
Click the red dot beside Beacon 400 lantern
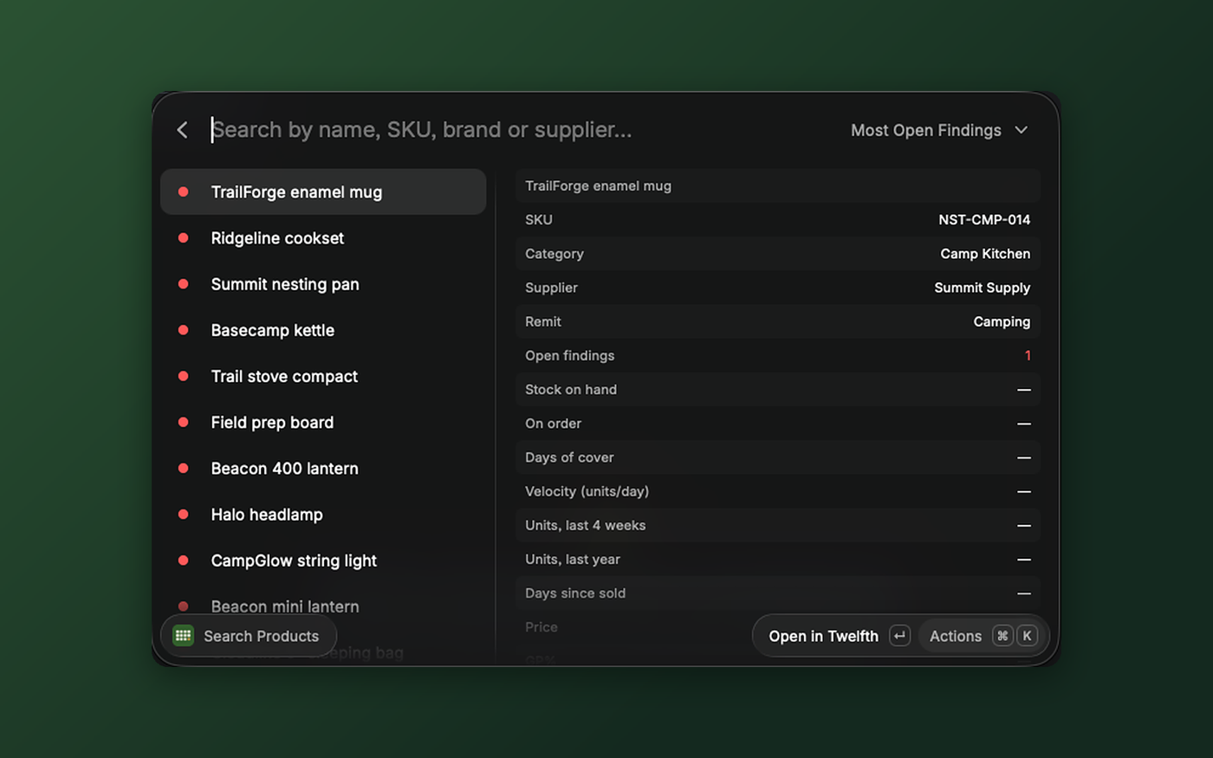point(183,468)
